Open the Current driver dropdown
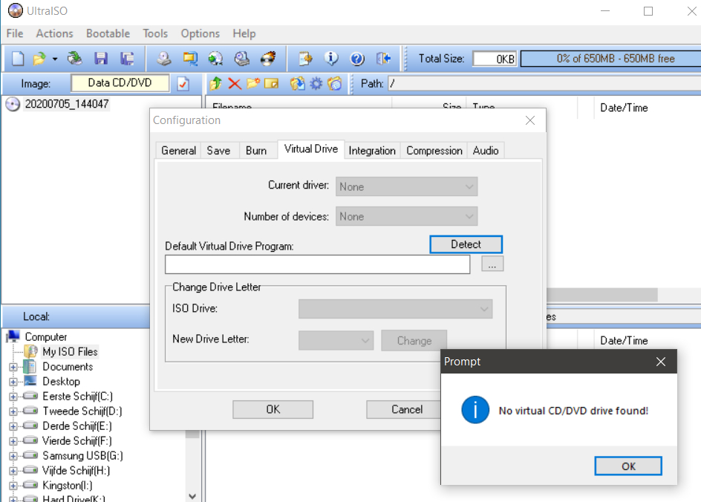 pyautogui.click(x=406, y=186)
